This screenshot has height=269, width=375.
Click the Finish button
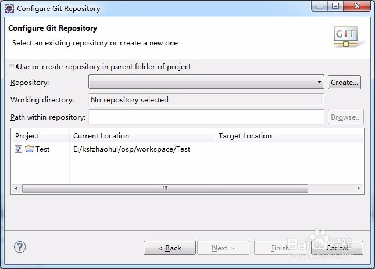coord(280,248)
